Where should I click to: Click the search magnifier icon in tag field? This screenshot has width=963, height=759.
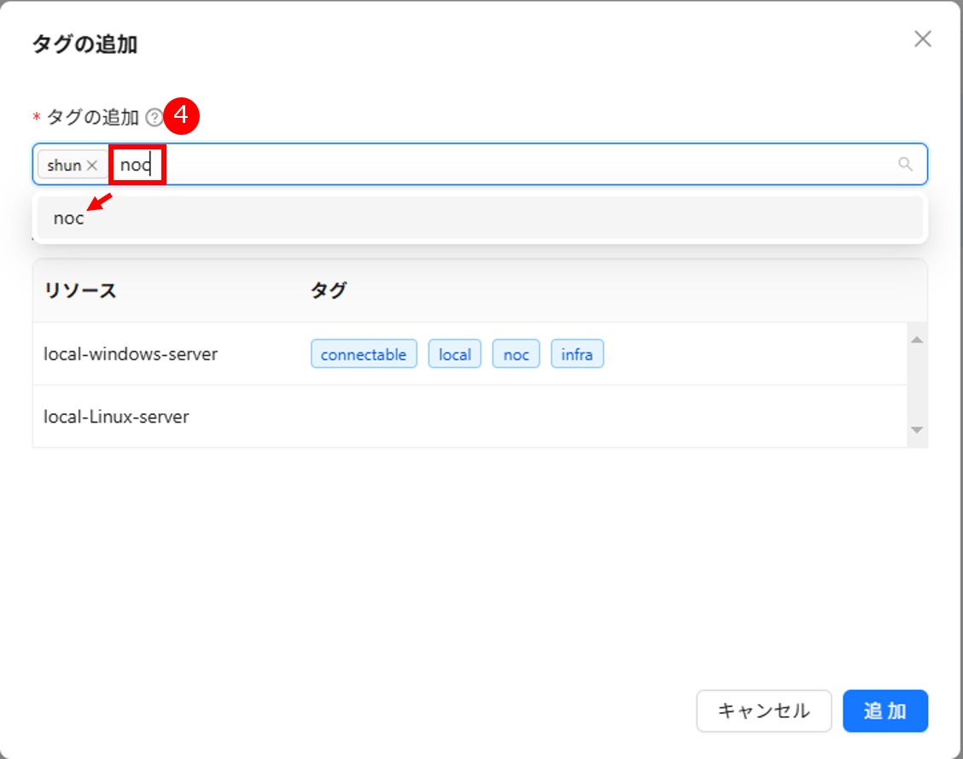906,165
